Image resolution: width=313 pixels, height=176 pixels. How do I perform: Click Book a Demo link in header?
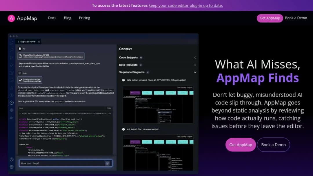(296, 18)
